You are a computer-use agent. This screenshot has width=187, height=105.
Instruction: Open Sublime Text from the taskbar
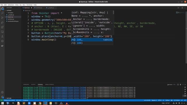click(24, 103)
